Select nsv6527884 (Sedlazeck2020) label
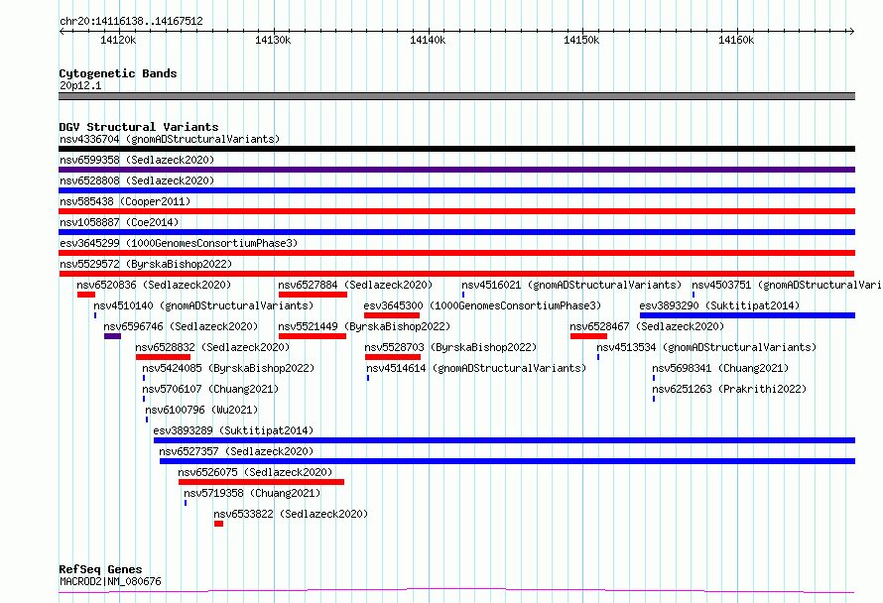This screenshot has height=603, width=883. [355, 285]
